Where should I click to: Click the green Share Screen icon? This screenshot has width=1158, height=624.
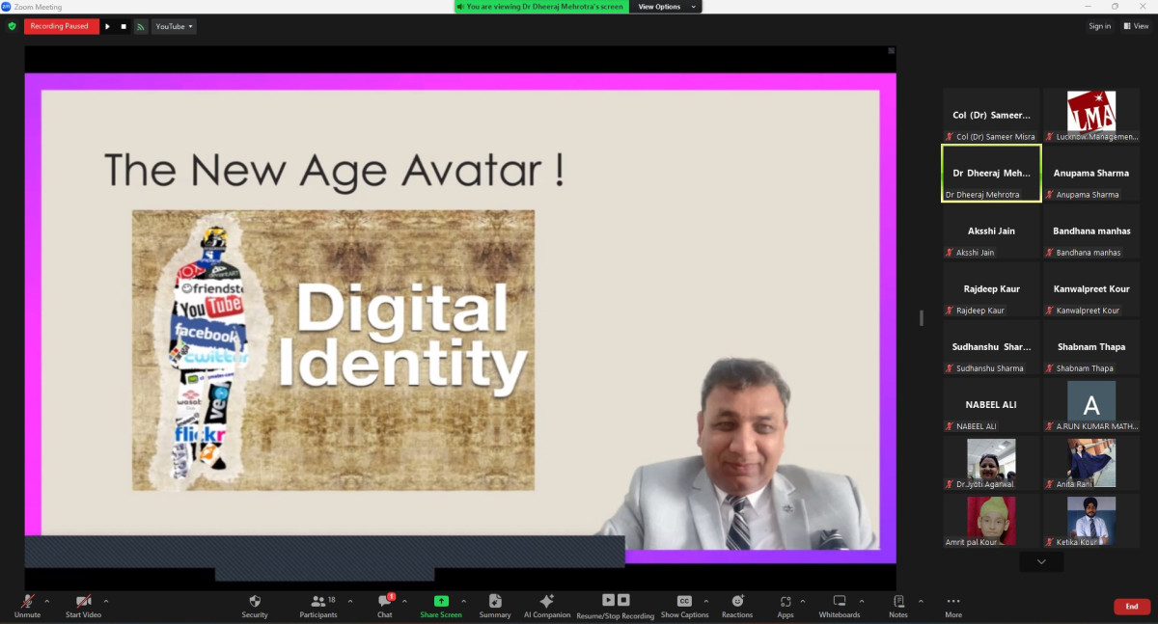(441, 601)
